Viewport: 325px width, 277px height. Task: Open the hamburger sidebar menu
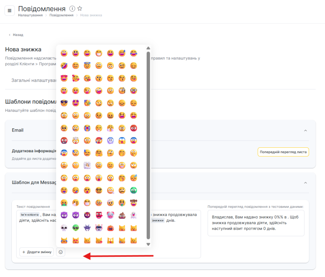point(10,10)
